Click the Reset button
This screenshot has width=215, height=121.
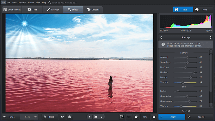(x=50, y=117)
